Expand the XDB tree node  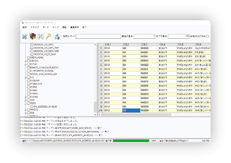coord(25,113)
